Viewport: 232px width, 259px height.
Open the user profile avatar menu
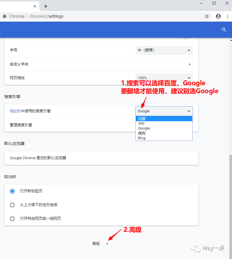point(218,16)
